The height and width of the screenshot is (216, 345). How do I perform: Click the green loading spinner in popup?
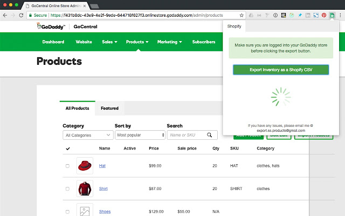click(281, 97)
